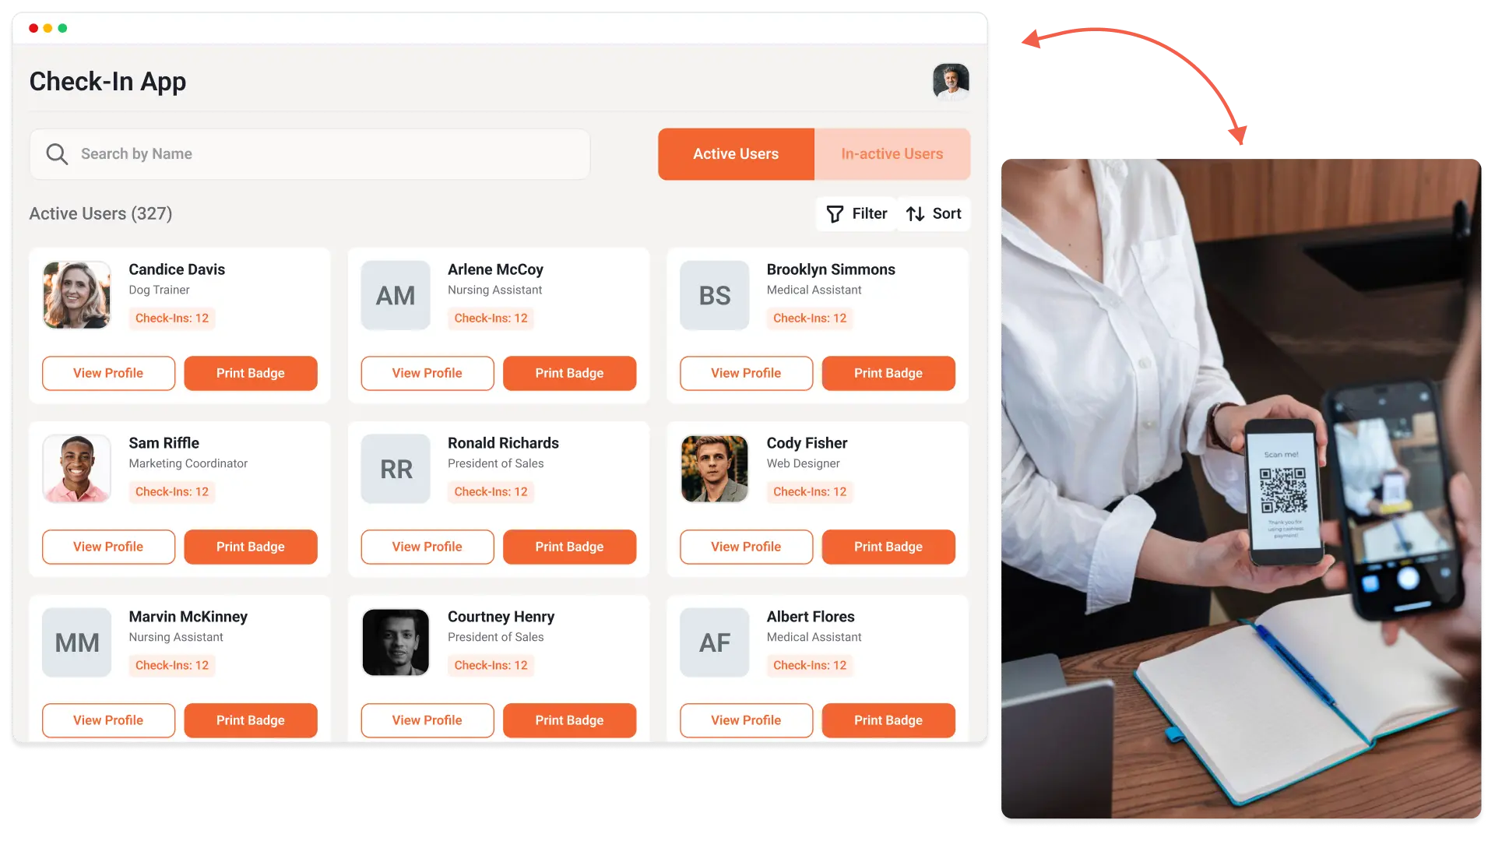Click the search magnifier icon
1495x841 pixels.
pyautogui.click(x=57, y=154)
